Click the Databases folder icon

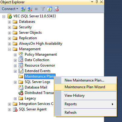click(15, 22)
